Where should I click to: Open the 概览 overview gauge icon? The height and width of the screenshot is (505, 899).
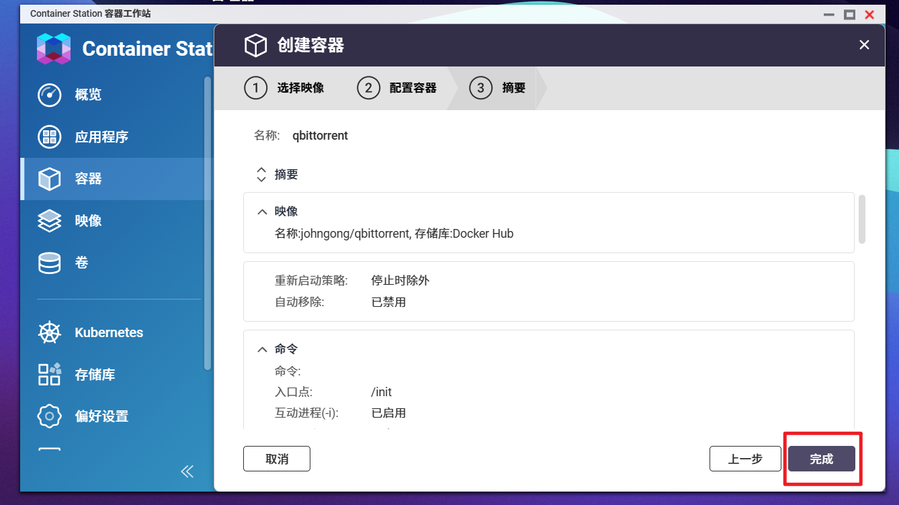[50, 95]
